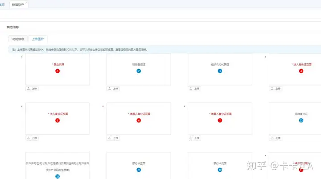Upload image under the 税务登记证 box
This screenshot has width=321, height=179.
tap(113, 89)
